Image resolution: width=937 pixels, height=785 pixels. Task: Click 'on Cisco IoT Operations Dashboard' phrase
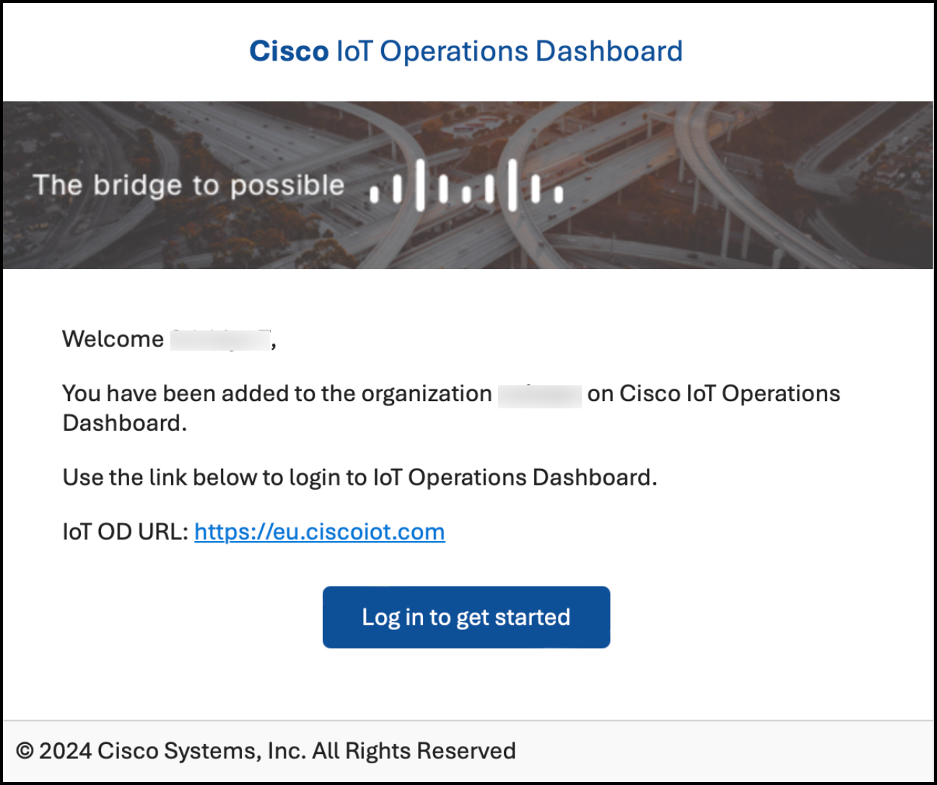715,393
